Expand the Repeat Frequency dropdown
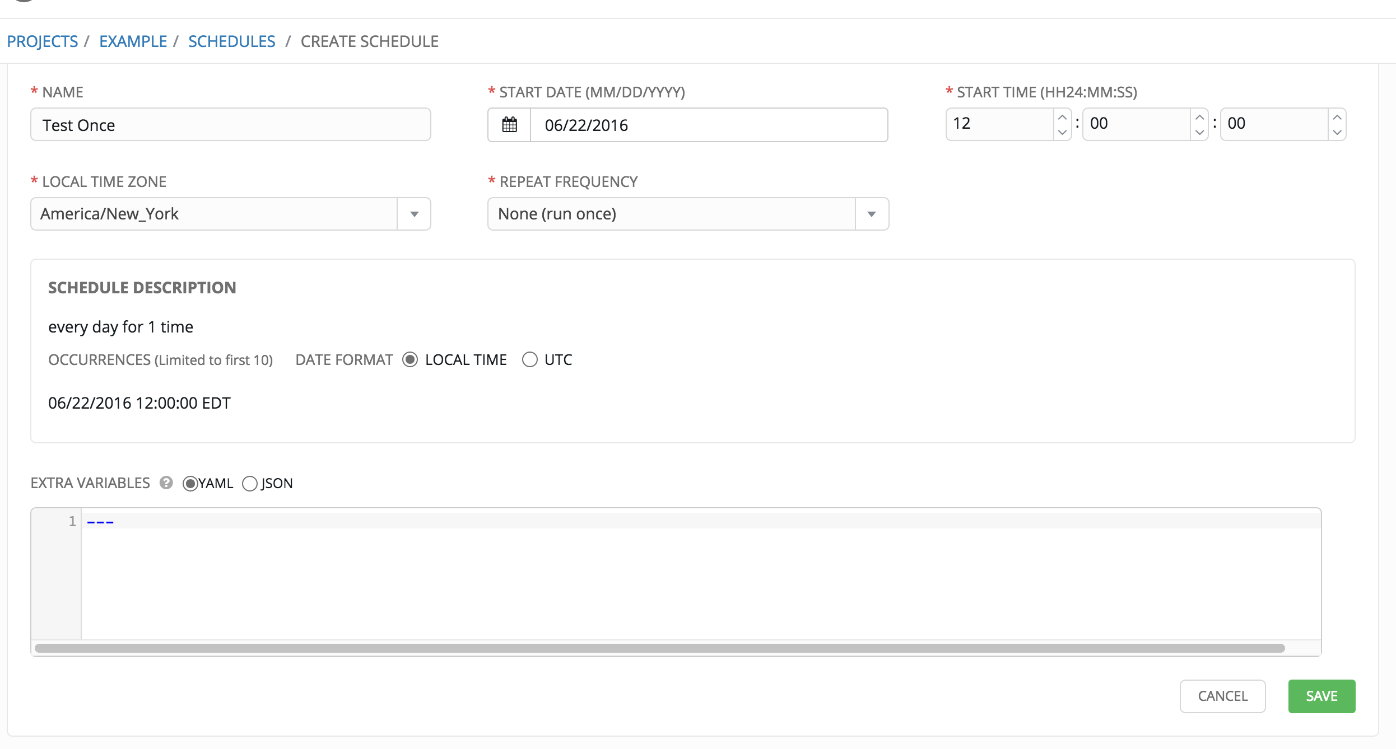 (x=870, y=214)
